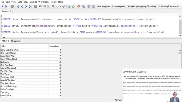The height and width of the screenshot is (102, 182).
Task: Jump to first statement arrow
Action: tap(18, 7)
